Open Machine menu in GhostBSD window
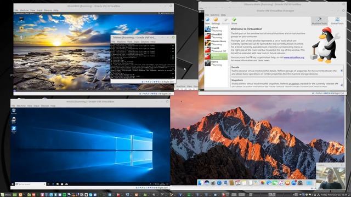The width and height of the screenshot is (351, 197). [x=24, y=10]
